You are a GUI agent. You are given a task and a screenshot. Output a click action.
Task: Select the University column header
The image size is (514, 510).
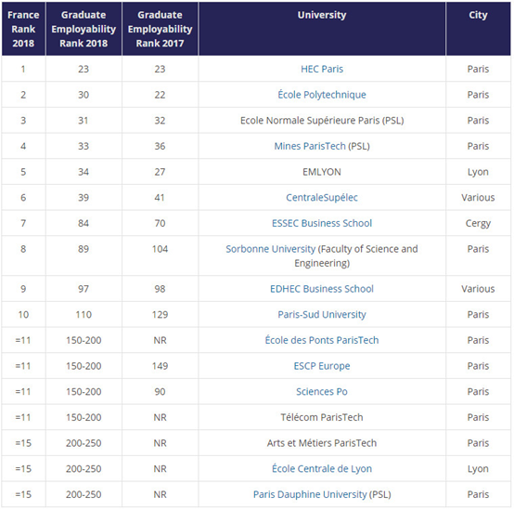coord(322,29)
